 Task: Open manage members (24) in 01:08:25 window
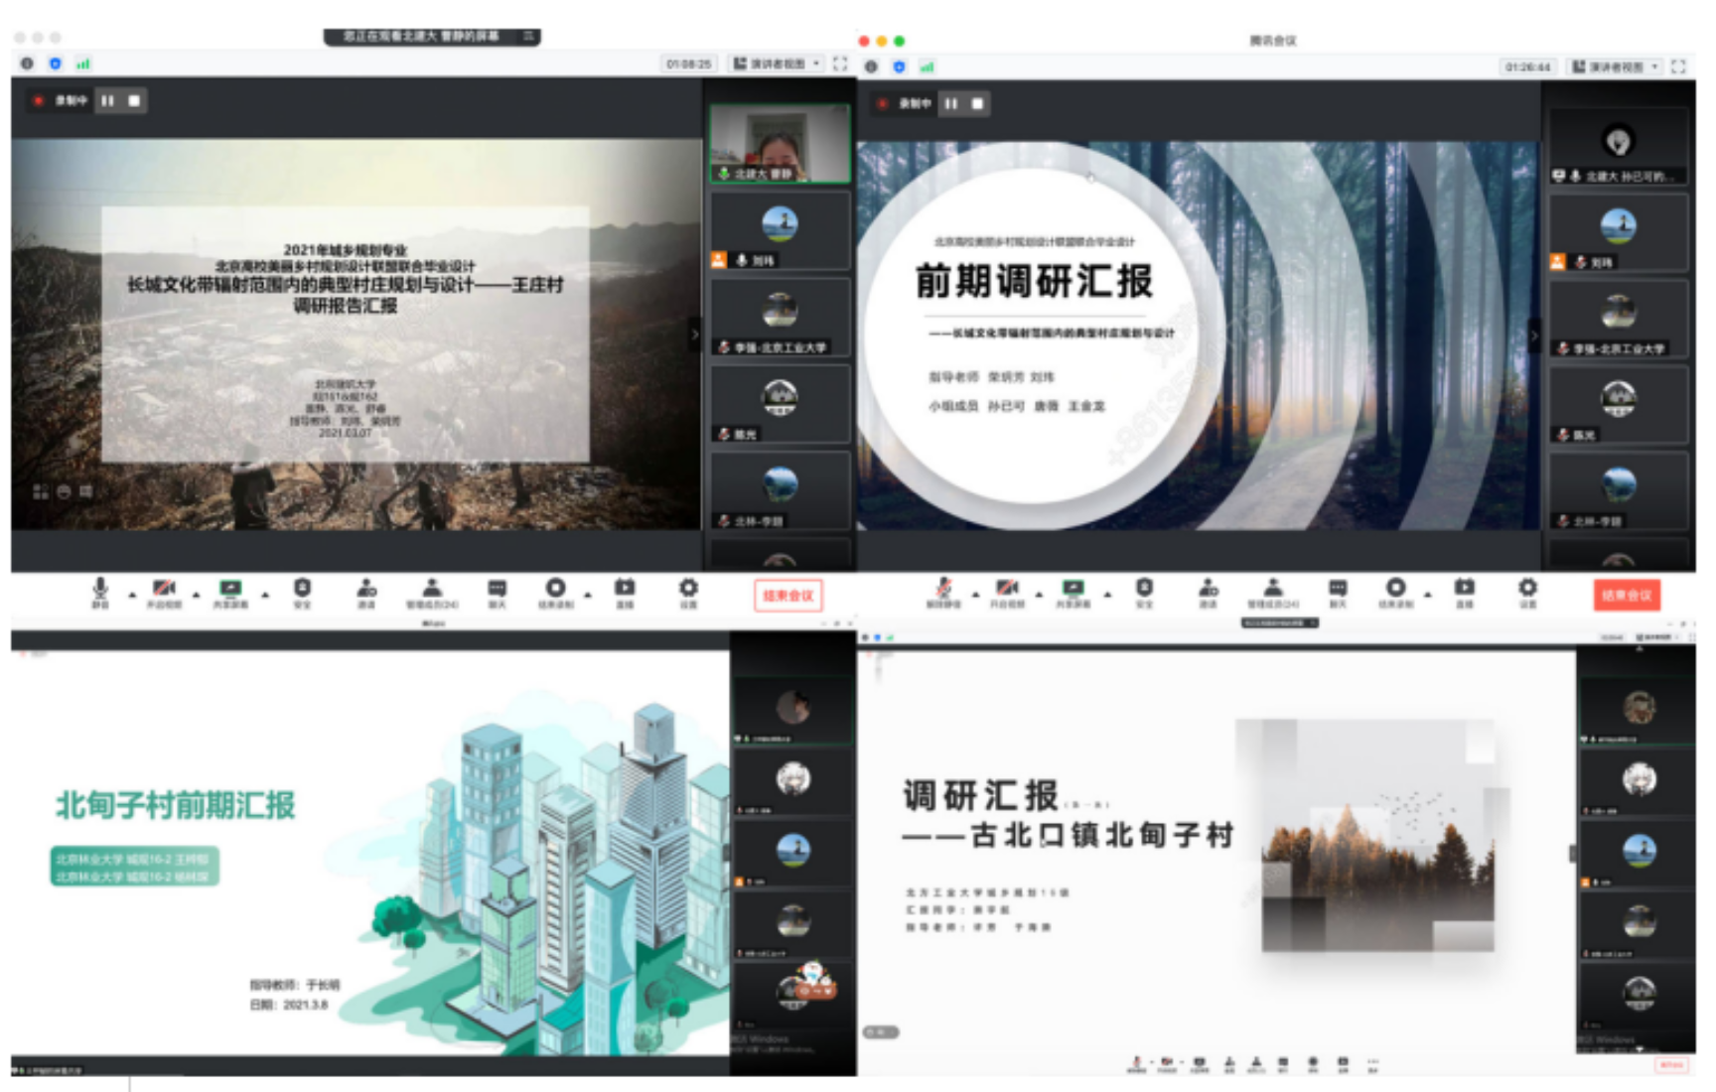pos(431,592)
